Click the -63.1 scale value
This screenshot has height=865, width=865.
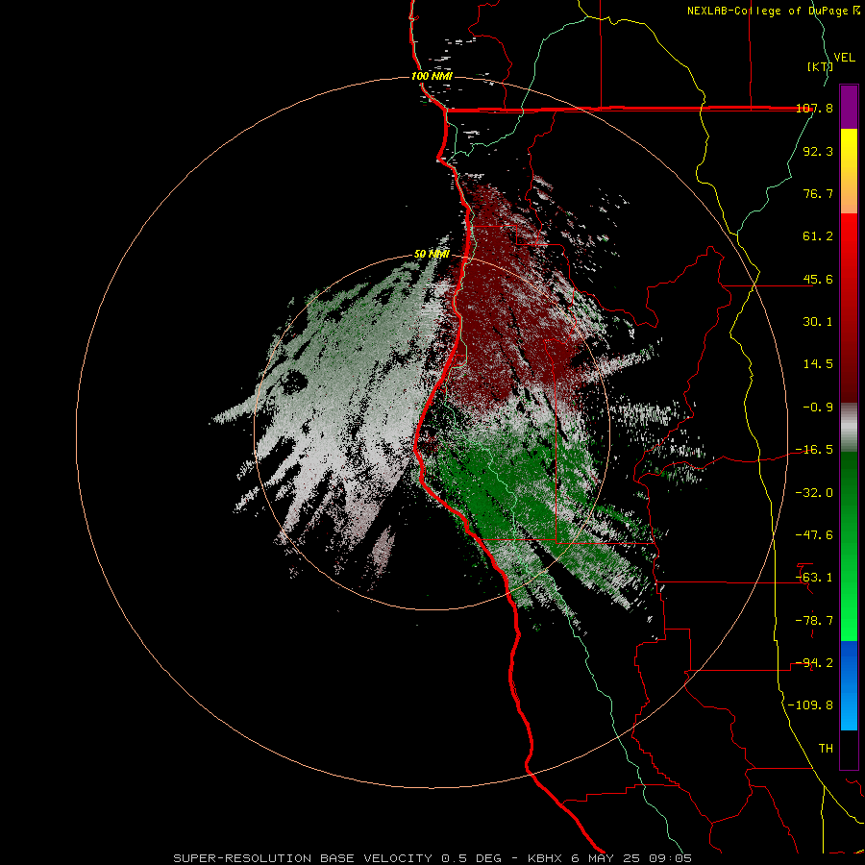pos(815,578)
